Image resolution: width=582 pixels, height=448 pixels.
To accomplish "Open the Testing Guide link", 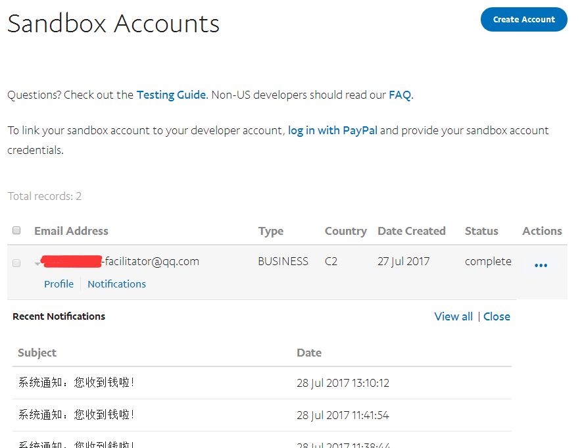I will [x=171, y=95].
